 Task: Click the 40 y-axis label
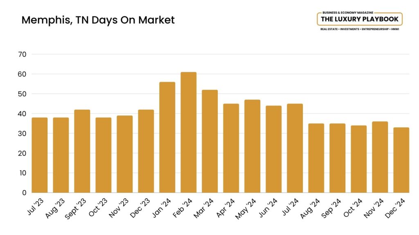click(22, 114)
